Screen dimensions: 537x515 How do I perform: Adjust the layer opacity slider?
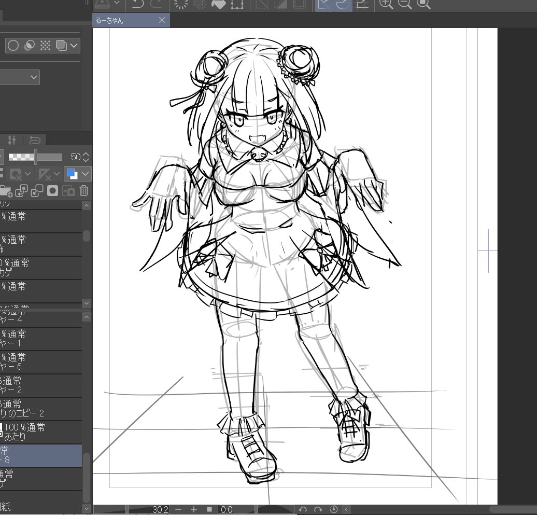35,157
